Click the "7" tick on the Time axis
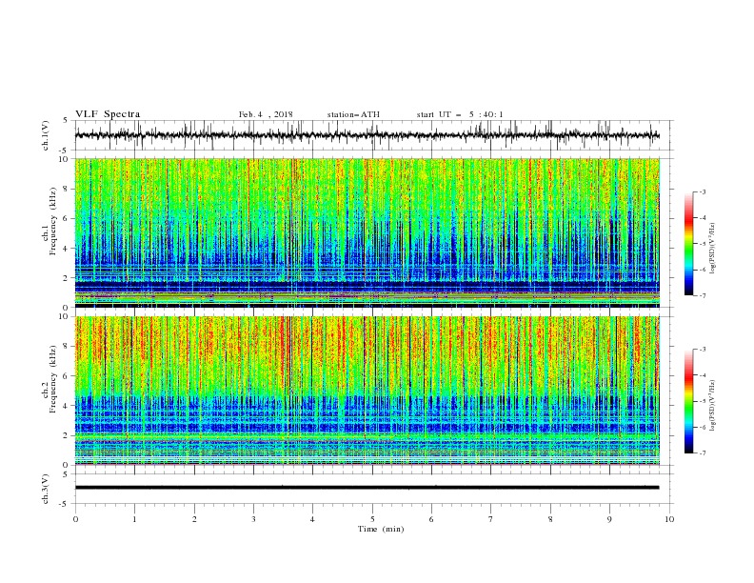Screen dimensions: 754x583 click(491, 519)
